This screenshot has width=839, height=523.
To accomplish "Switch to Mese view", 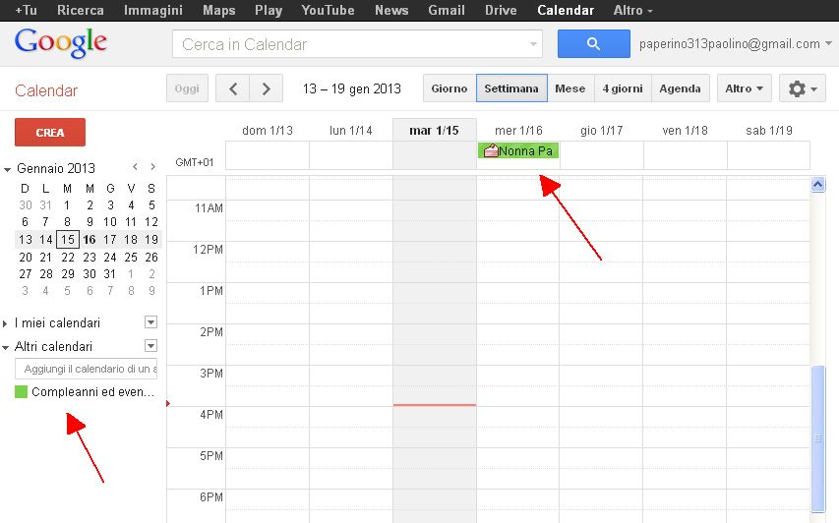I will [569, 88].
